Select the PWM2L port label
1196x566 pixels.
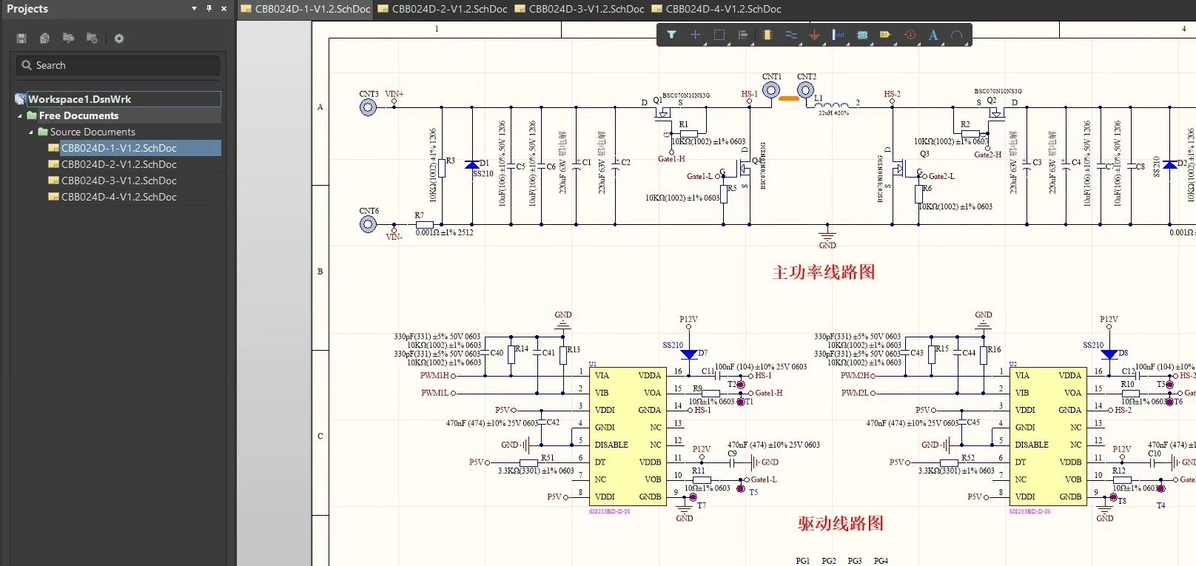[x=855, y=393]
